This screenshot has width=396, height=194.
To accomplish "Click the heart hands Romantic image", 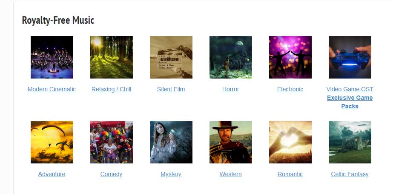I will (x=290, y=142).
